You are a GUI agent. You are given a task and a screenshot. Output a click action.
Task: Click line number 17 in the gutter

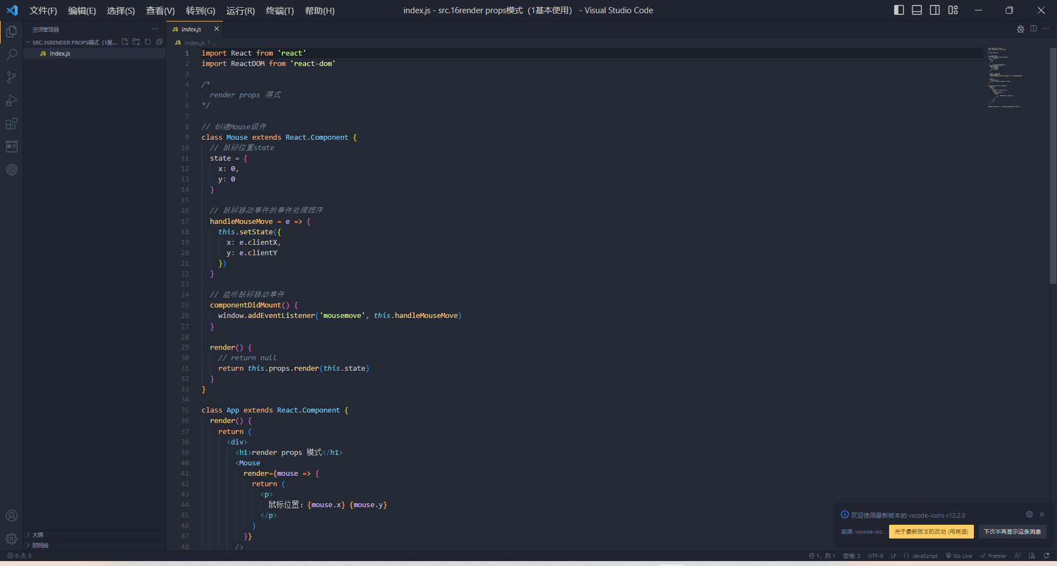(x=185, y=222)
